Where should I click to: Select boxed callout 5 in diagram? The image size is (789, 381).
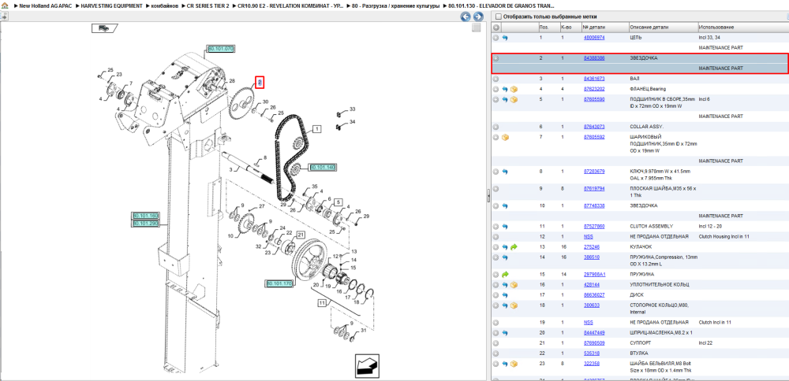tap(338, 202)
